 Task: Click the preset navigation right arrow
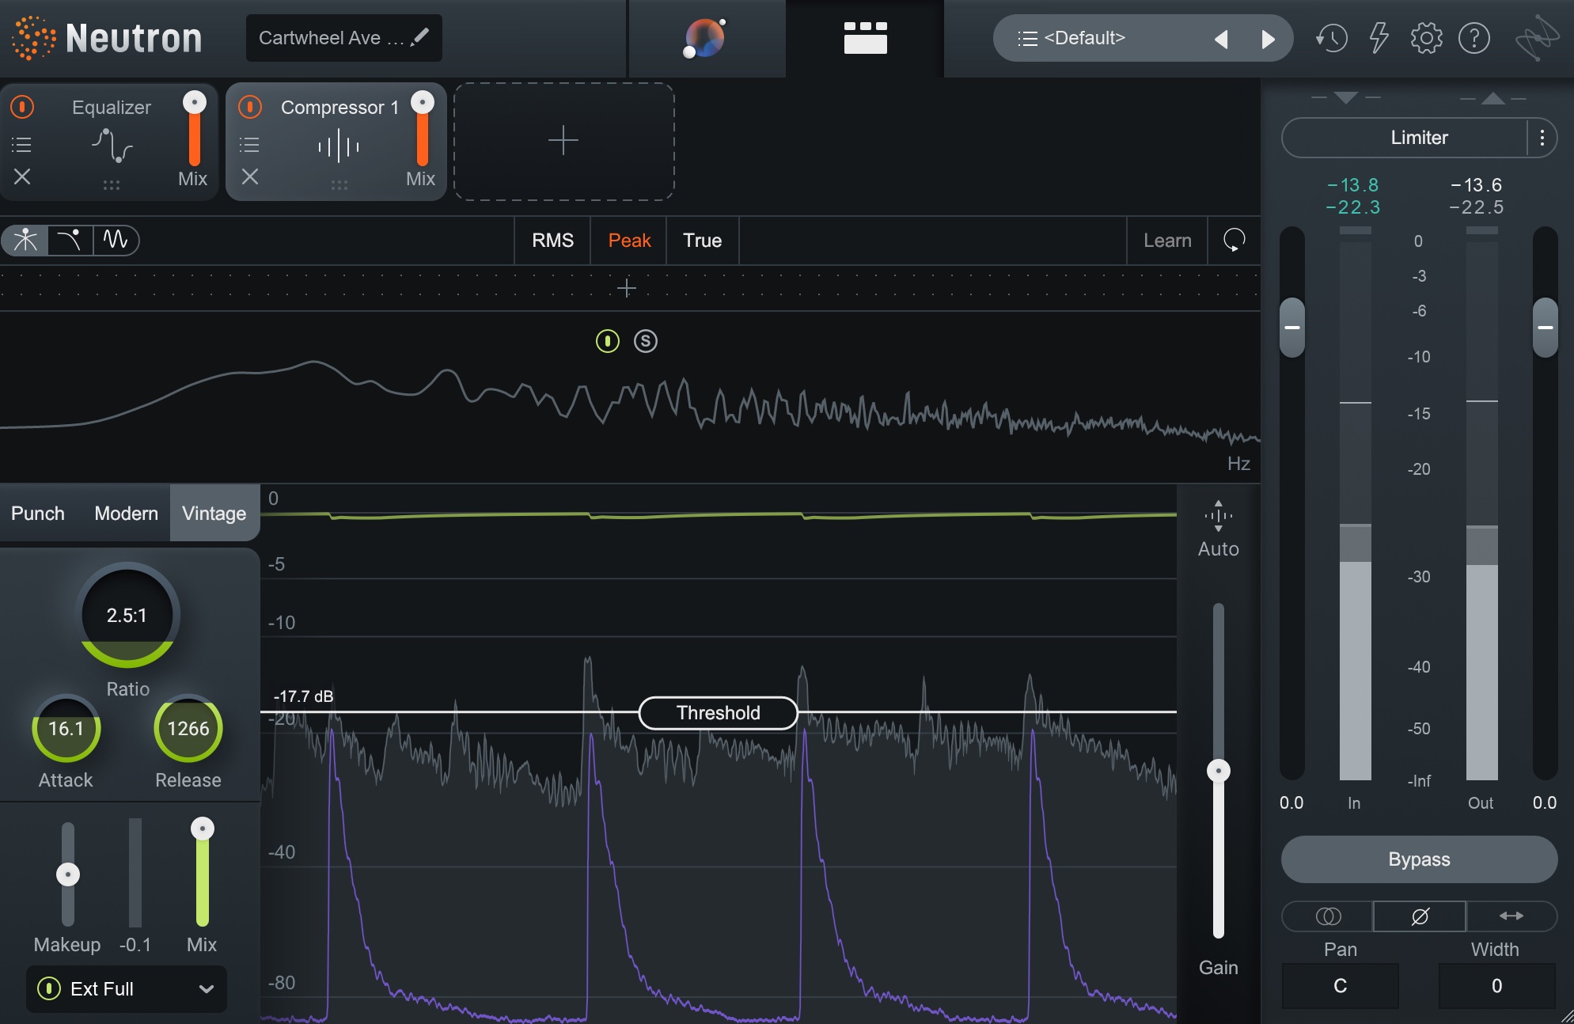(x=1266, y=38)
